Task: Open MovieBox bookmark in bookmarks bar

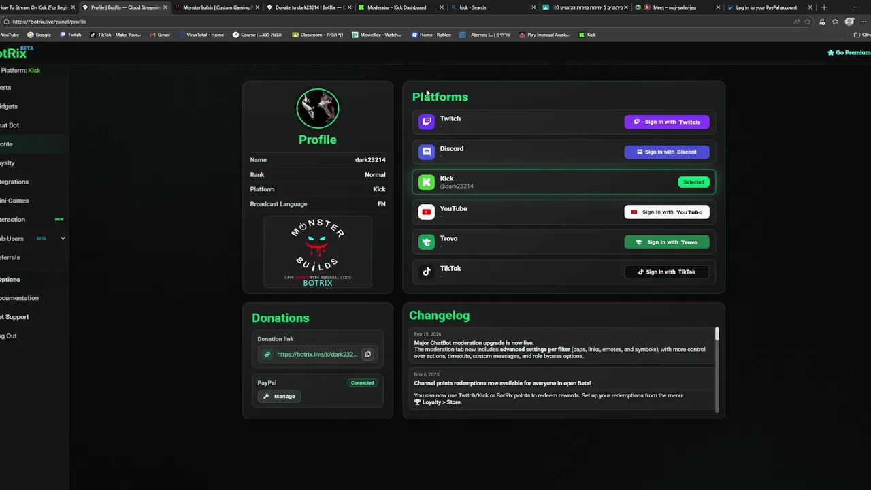Action: pyautogui.click(x=376, y=35)
